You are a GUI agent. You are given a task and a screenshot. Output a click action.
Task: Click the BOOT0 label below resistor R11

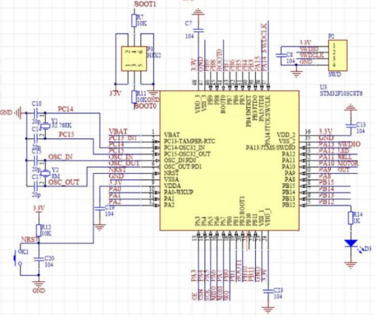145,106
